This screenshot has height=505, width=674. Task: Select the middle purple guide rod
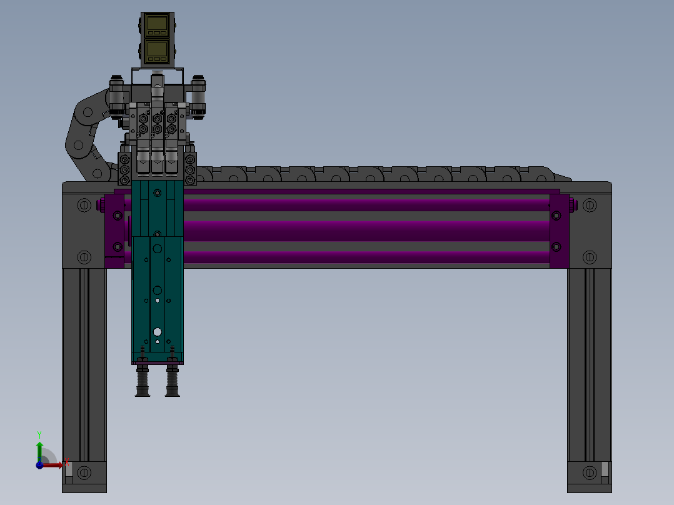[366, 231]
